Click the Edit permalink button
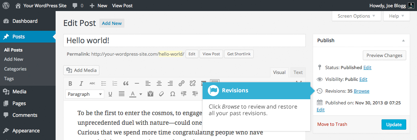 click(192, 54)
